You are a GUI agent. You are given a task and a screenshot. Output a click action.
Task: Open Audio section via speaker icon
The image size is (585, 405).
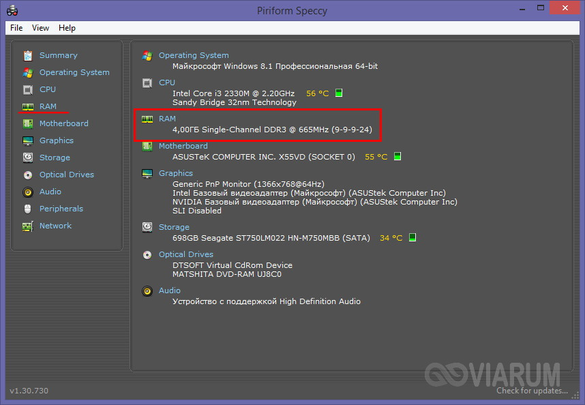[x=28, y=192]
